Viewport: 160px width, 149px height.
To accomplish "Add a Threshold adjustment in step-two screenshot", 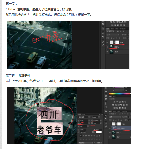I will 120,108.
